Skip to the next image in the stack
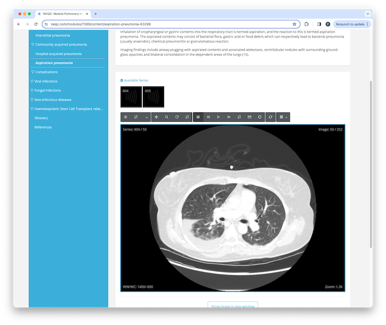Image resolution: width=386 pixels, height=325 pixels. click(x=229, y=117)
